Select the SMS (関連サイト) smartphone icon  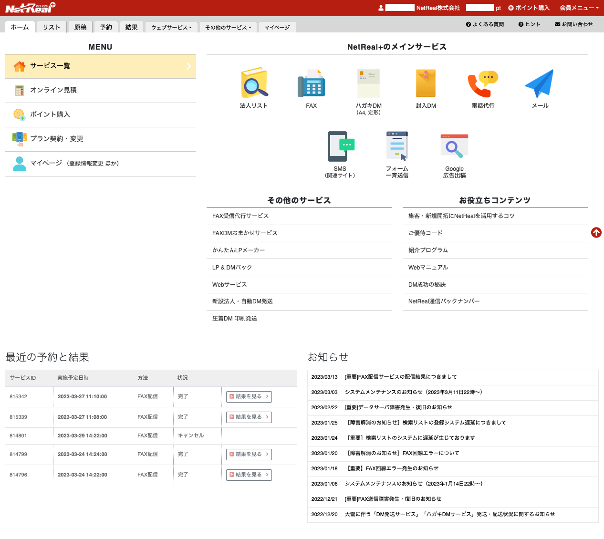340,146
